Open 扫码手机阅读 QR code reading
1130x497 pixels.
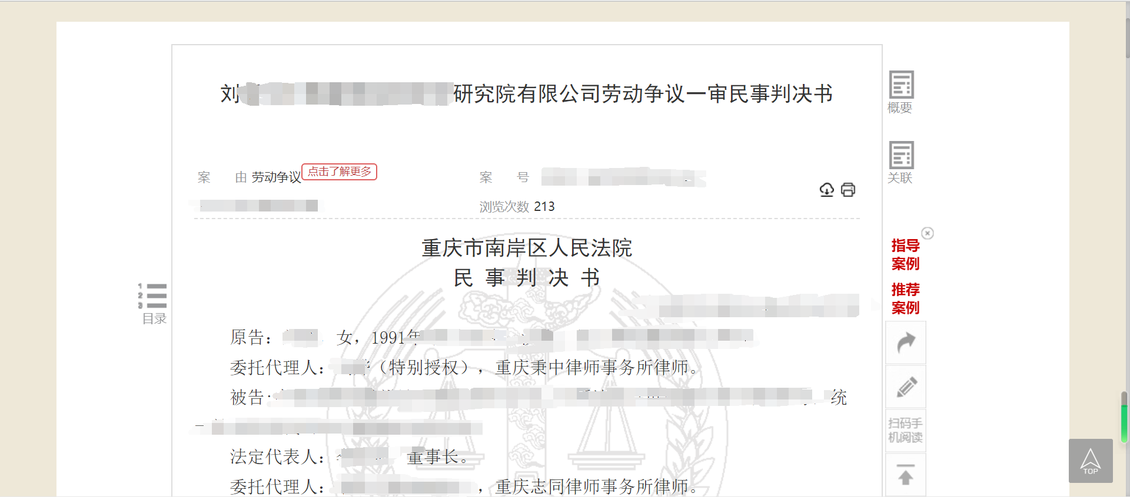click(x=906, y=431)
